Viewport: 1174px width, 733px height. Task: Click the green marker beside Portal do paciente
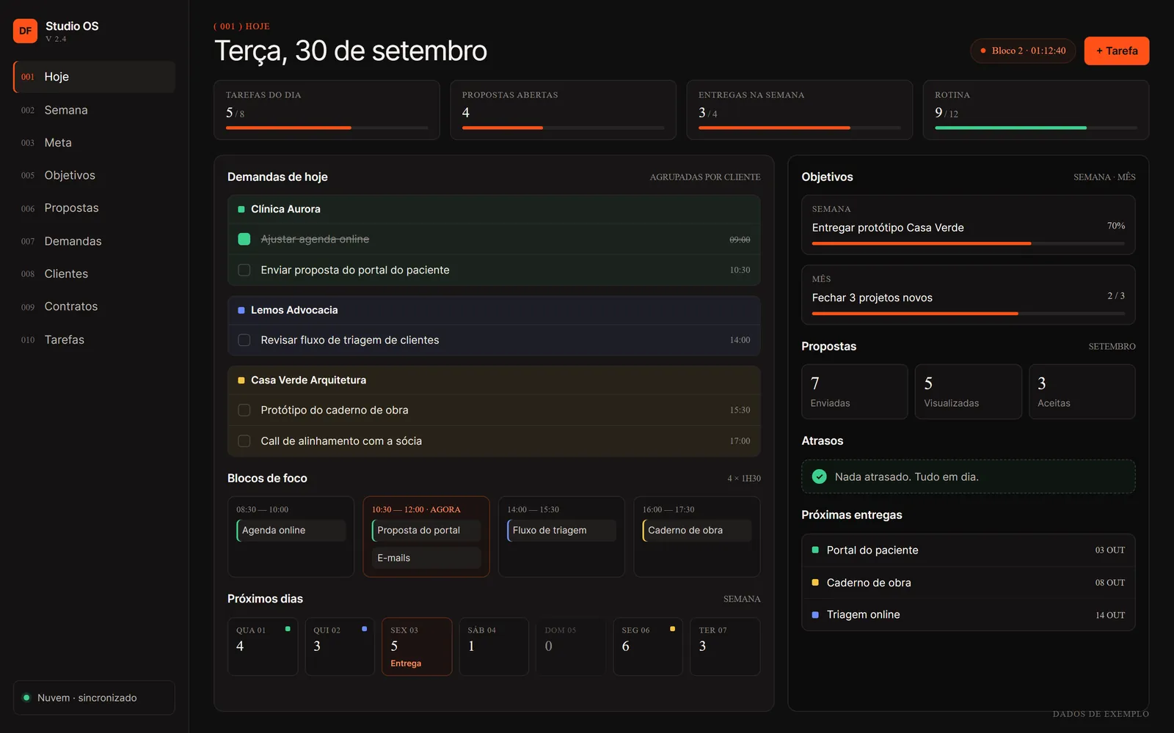(x=815, y=550)
